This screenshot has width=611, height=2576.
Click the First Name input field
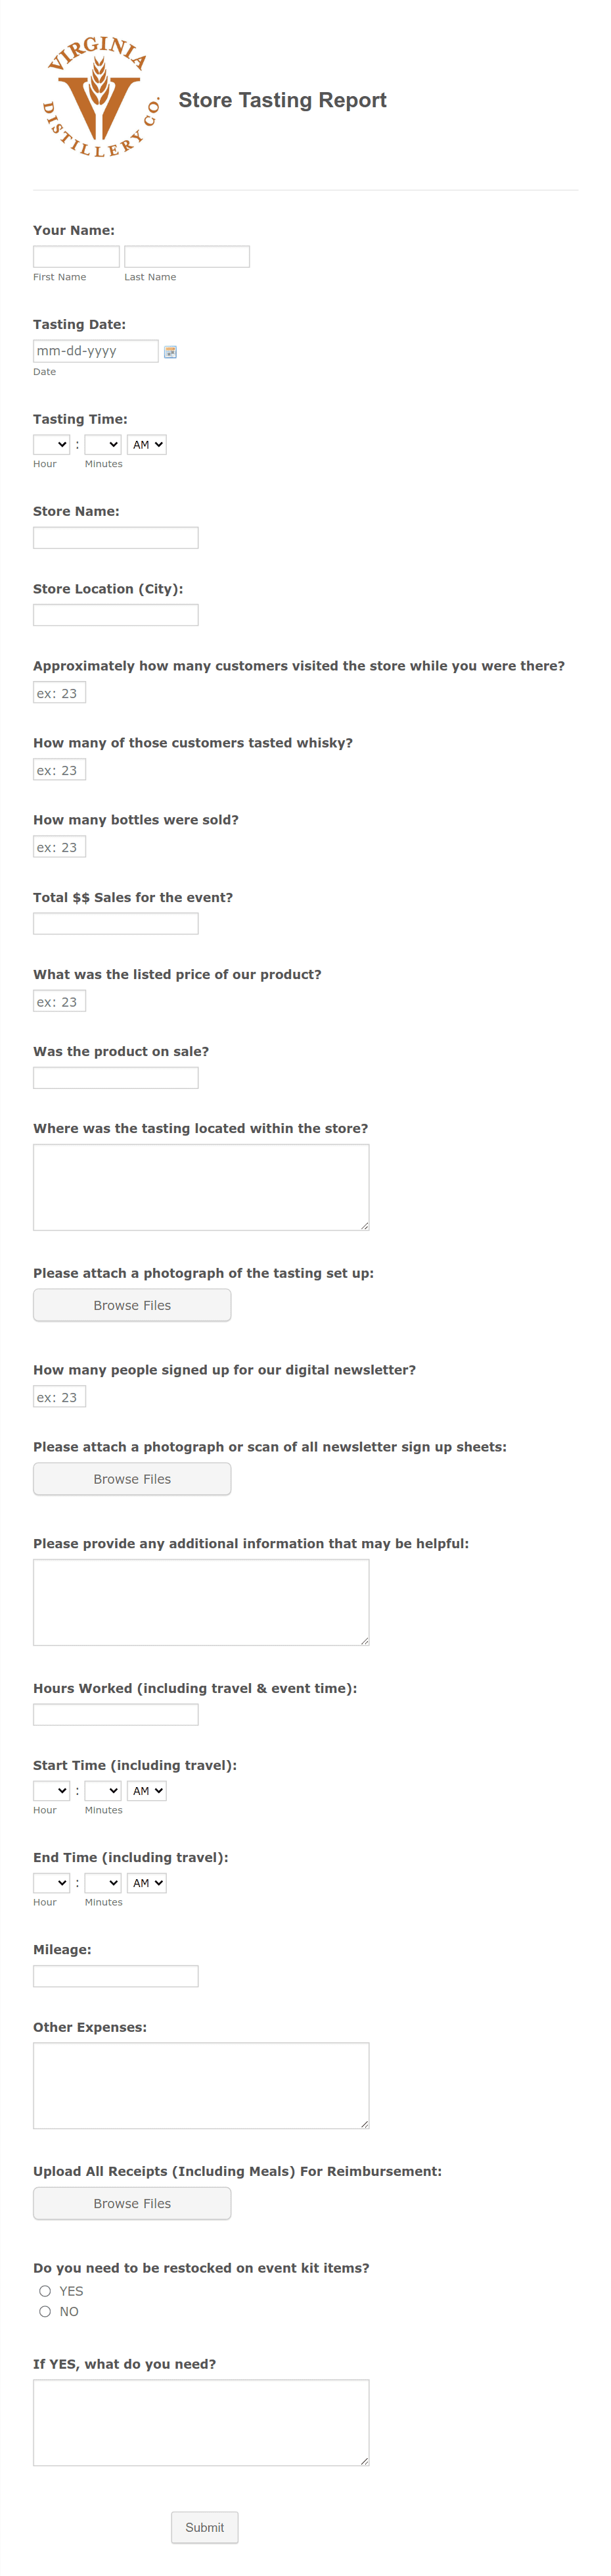[x=76, y=257]
